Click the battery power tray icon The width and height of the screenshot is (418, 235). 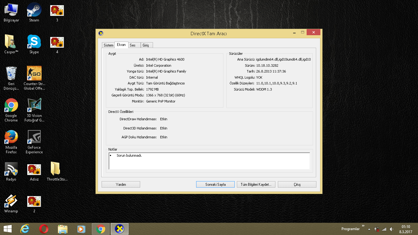coord(377,229)
